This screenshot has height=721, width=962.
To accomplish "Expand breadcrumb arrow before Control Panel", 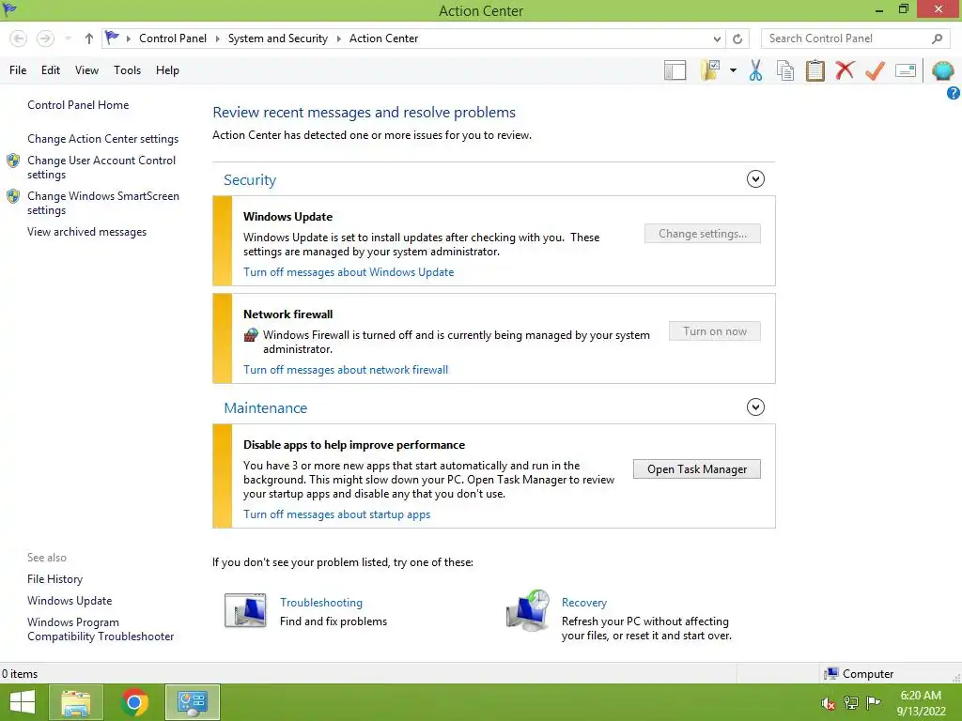I will pyautogui.click(x=128, y=38).
